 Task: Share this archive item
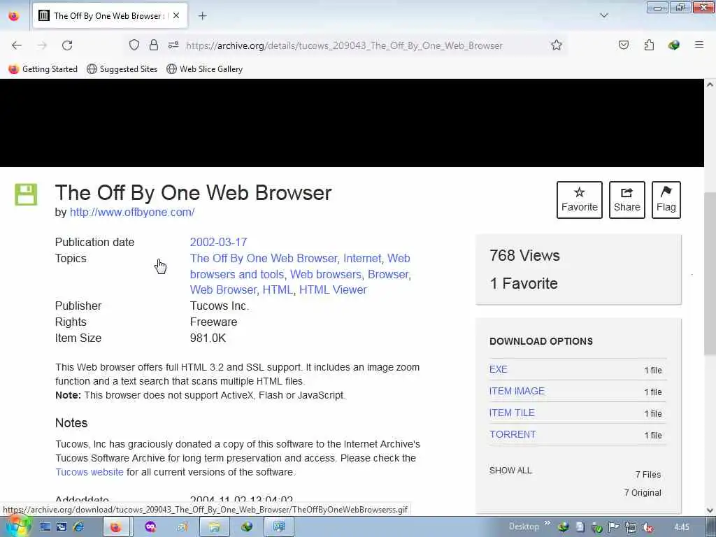pyautogui.click(x=626, y=200)
